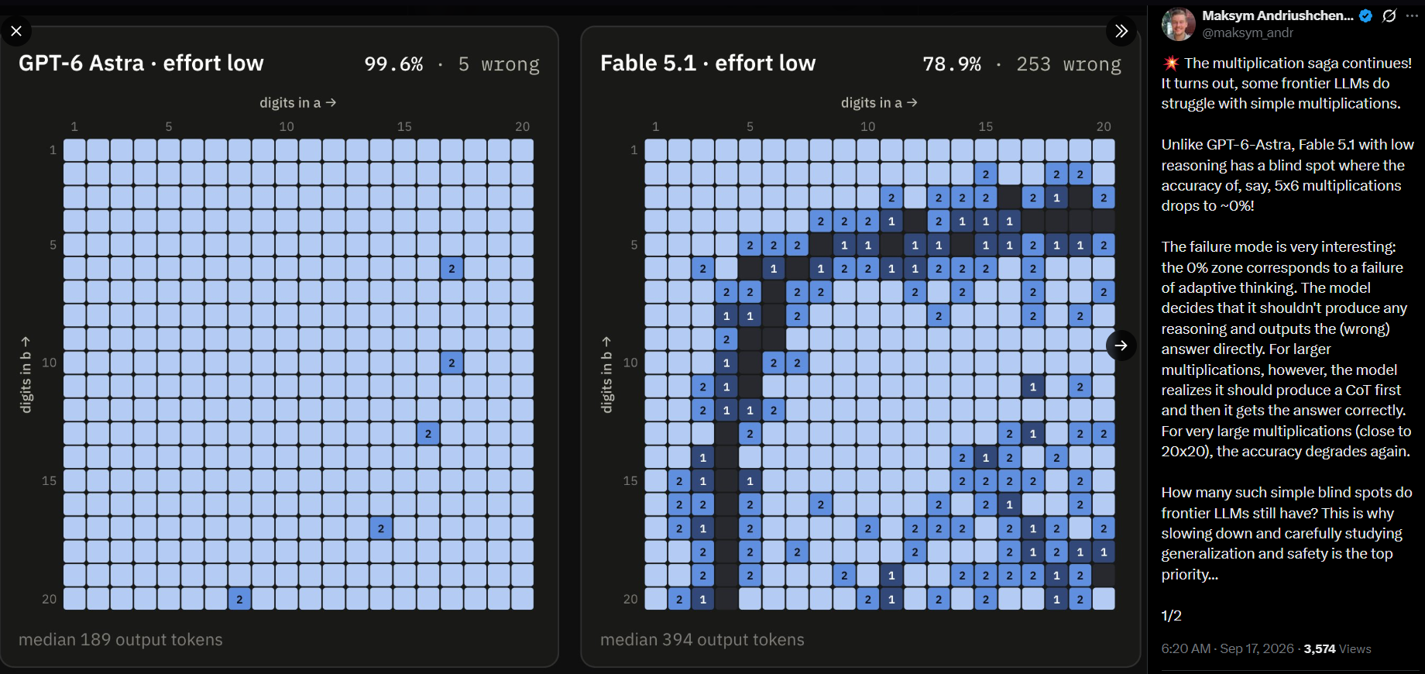Click the blue verified badge
The image size is (1425, 674).
[x=1365, y=15]
